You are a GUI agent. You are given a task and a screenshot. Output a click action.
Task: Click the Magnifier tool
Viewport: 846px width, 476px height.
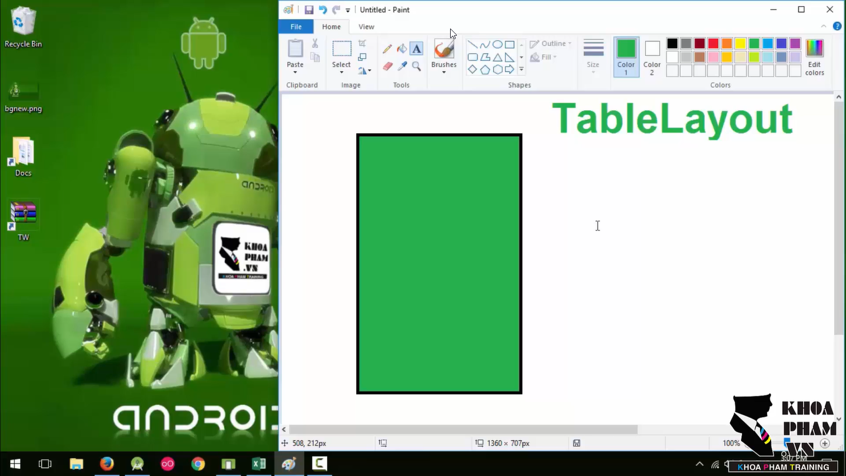[417, 66]
